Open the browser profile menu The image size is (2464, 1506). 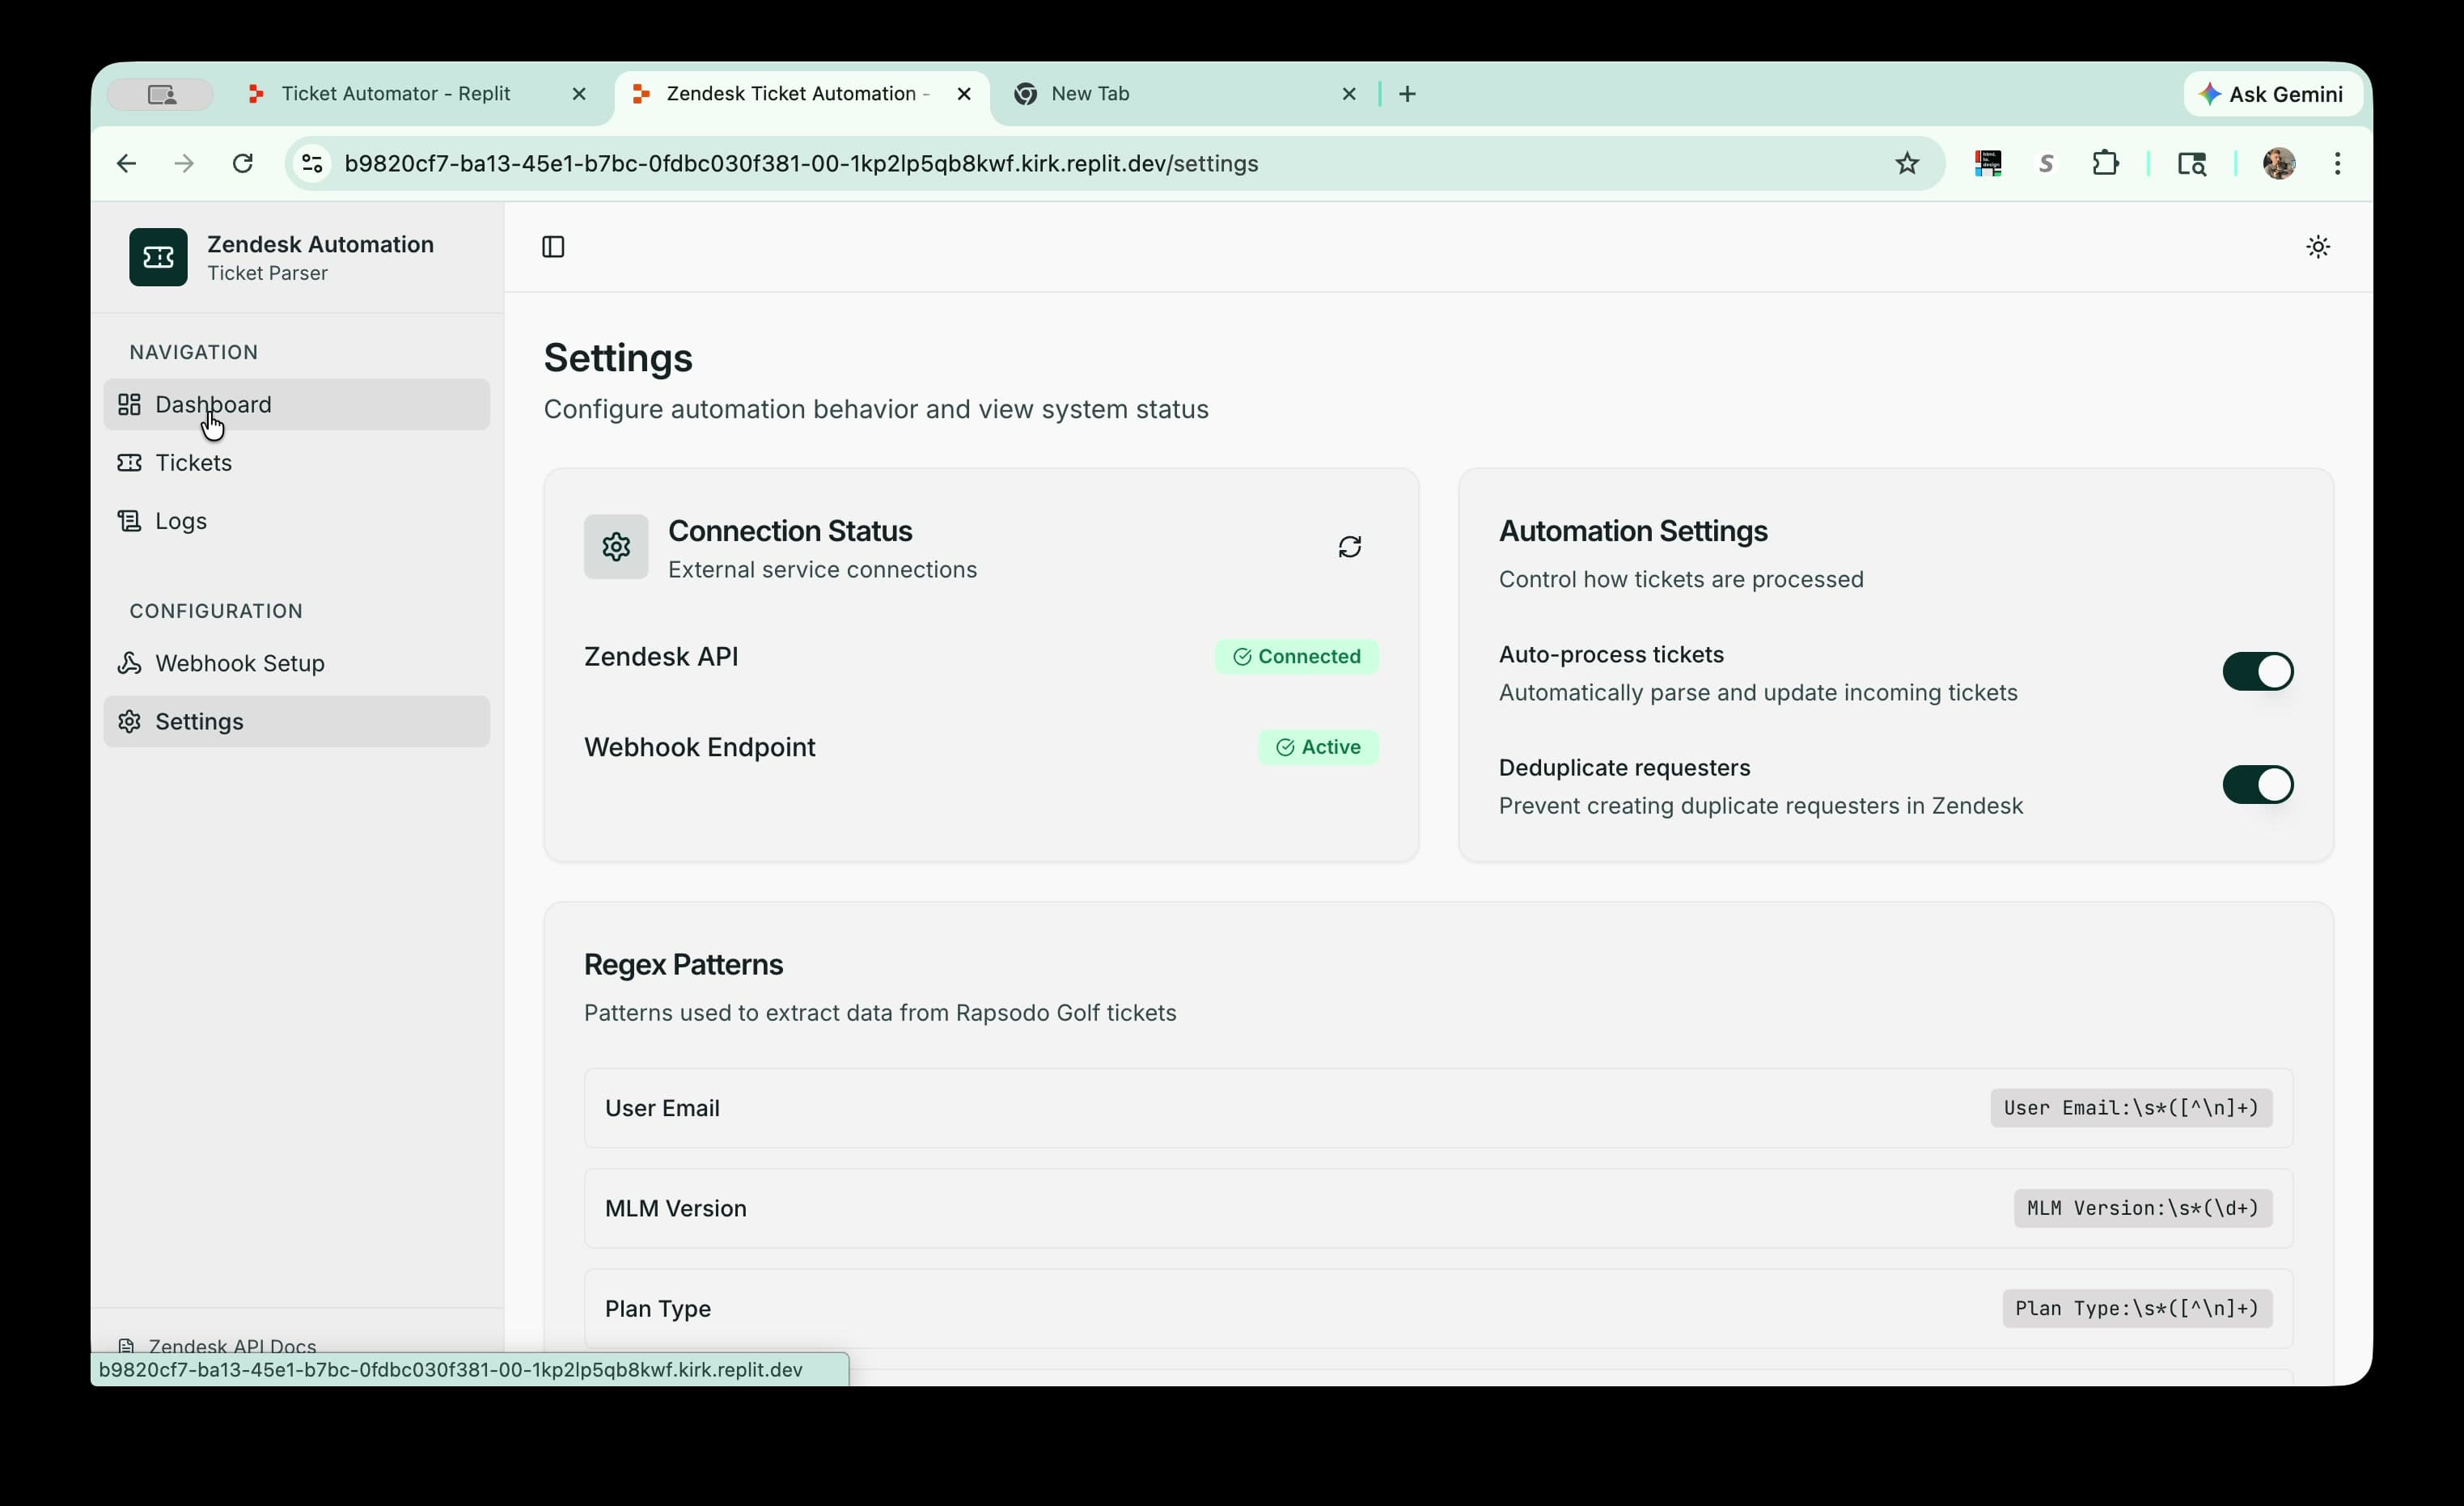(x=2280, y=163)
